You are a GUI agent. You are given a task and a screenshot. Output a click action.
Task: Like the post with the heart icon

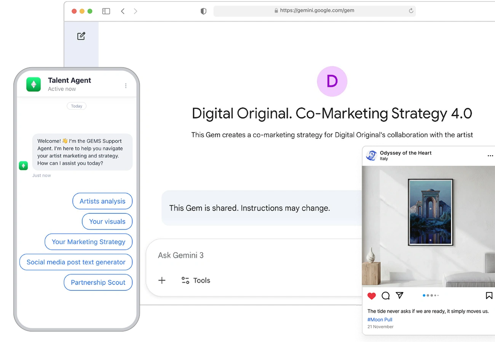pyautogui.click(x=372, y=296)
